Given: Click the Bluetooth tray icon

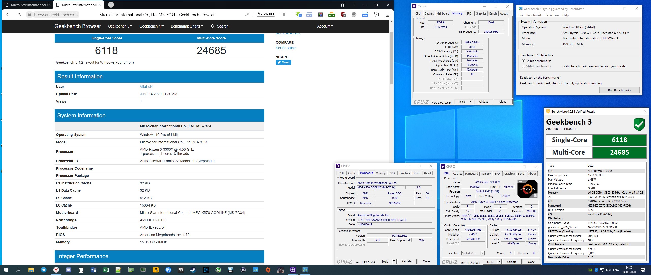Looking at the screenshot, I should pos(596,270).
